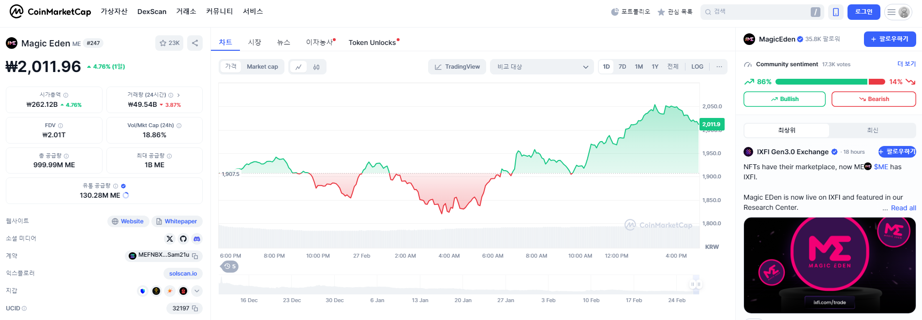Click the FDV info icon
This screenshot has height=320, width=922.
[x=60, y=126]
